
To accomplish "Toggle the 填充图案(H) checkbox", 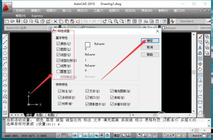I will pyautogui.click(x=112, y=91).
